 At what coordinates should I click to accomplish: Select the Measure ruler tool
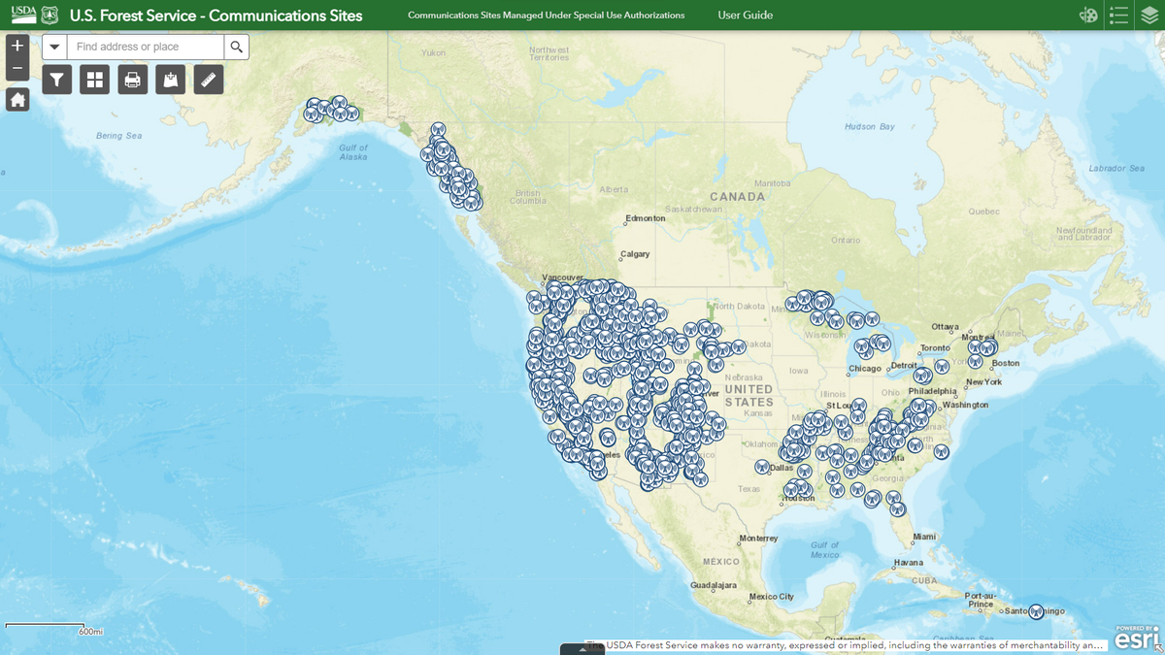[x=208, y=79]
